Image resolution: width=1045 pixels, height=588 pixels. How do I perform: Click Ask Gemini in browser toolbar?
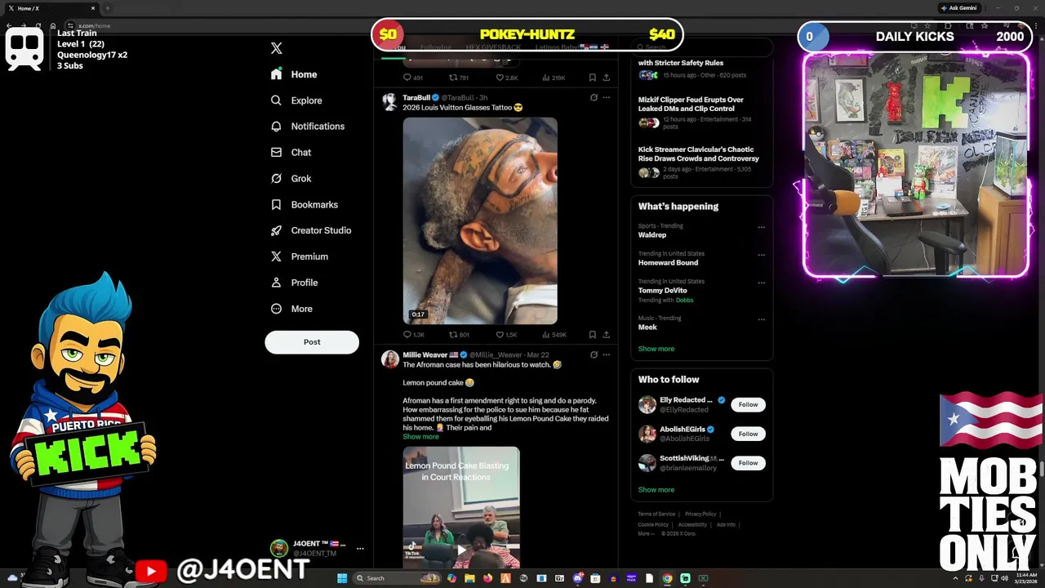click(958, 8)
